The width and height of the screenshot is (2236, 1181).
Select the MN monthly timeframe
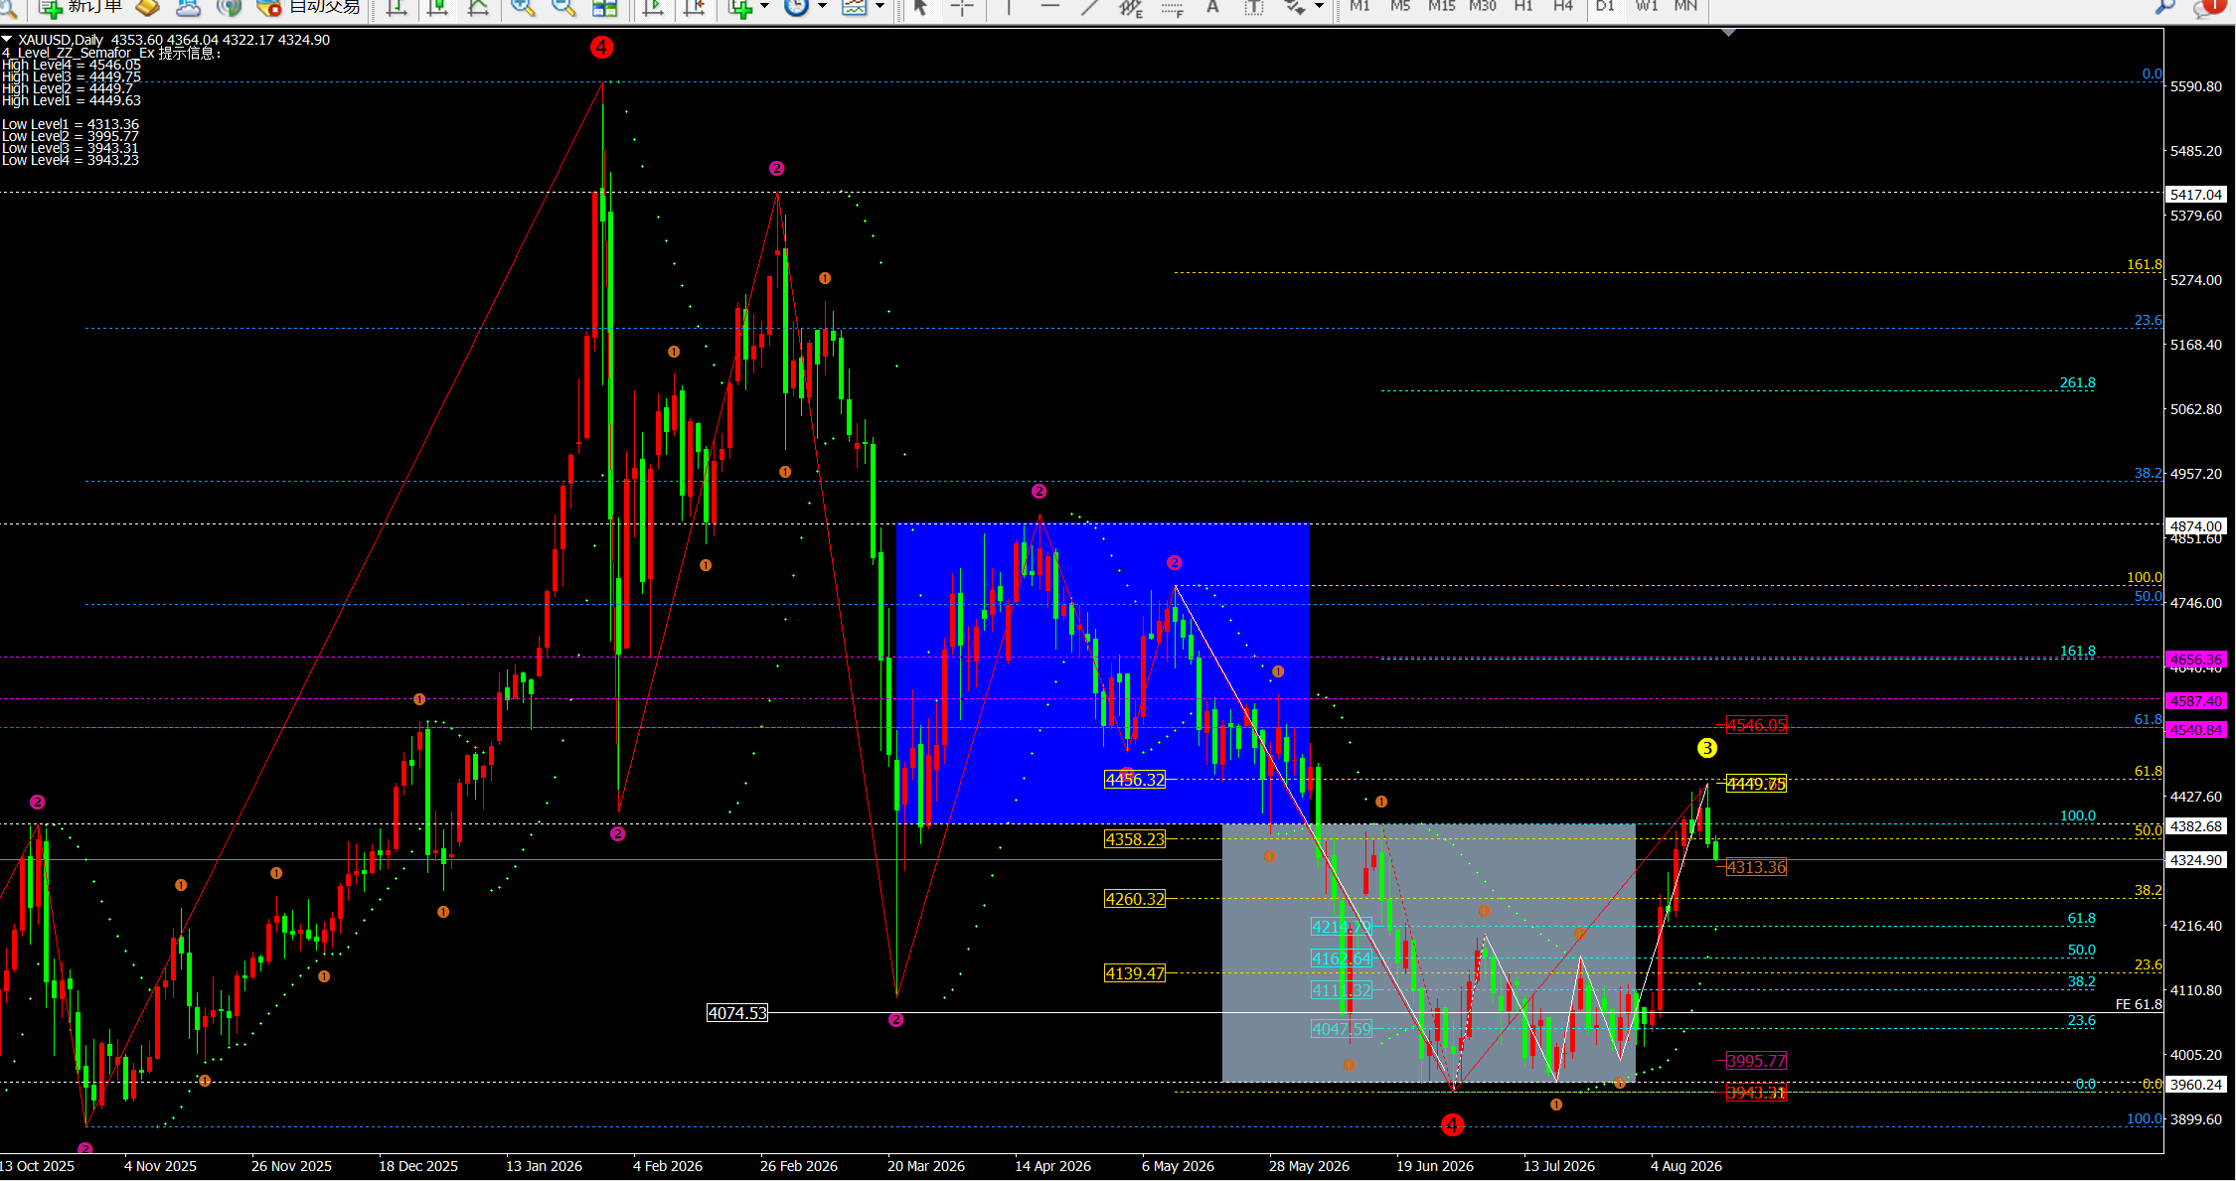click(x=1685, y=6)
